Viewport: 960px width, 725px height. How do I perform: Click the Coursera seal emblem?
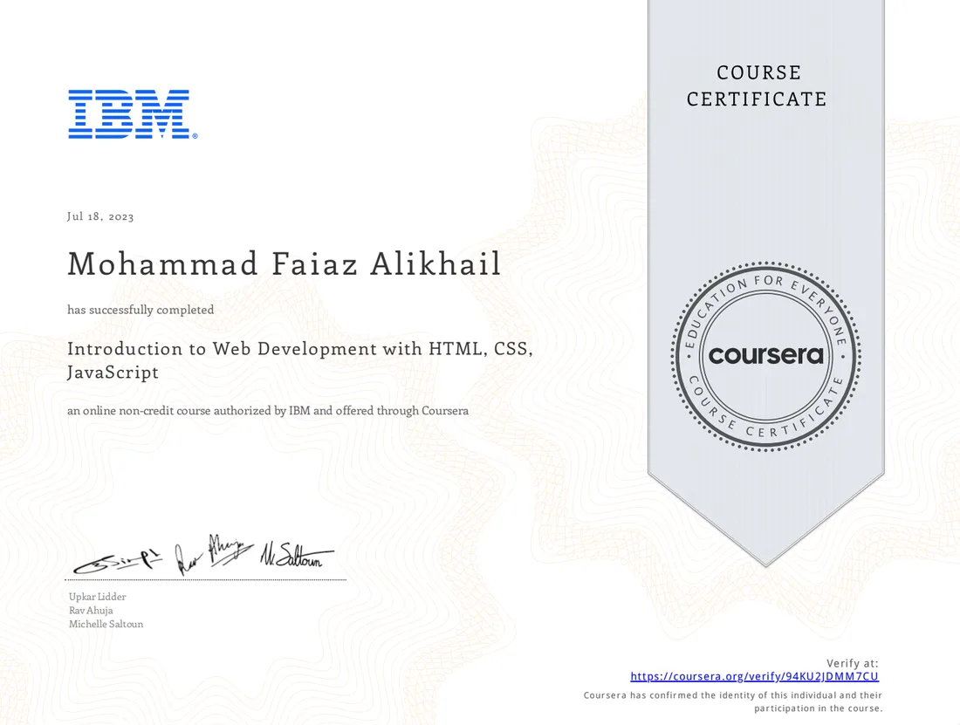[766, 356]
